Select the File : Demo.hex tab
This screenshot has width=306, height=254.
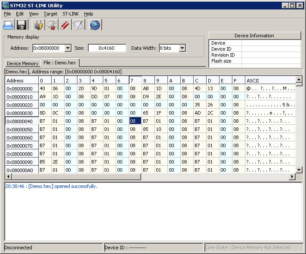coord(60,63)
